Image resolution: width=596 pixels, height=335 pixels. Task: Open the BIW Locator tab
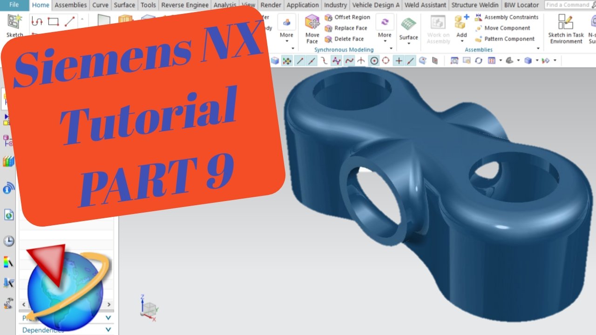pos(521,5)
